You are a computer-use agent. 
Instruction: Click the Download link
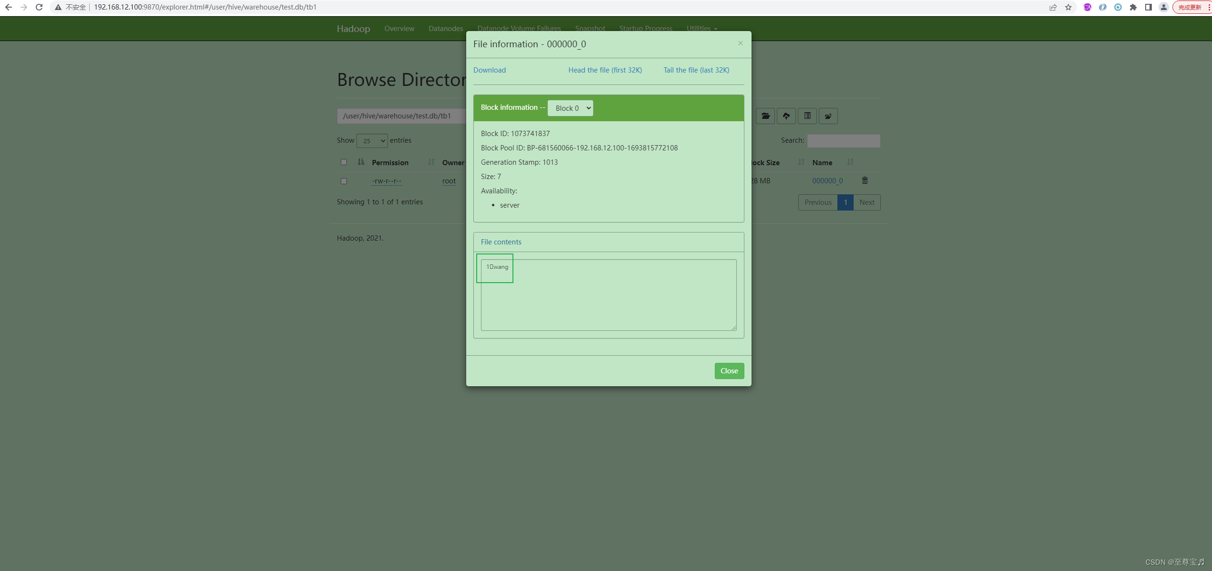pos(489,70)
